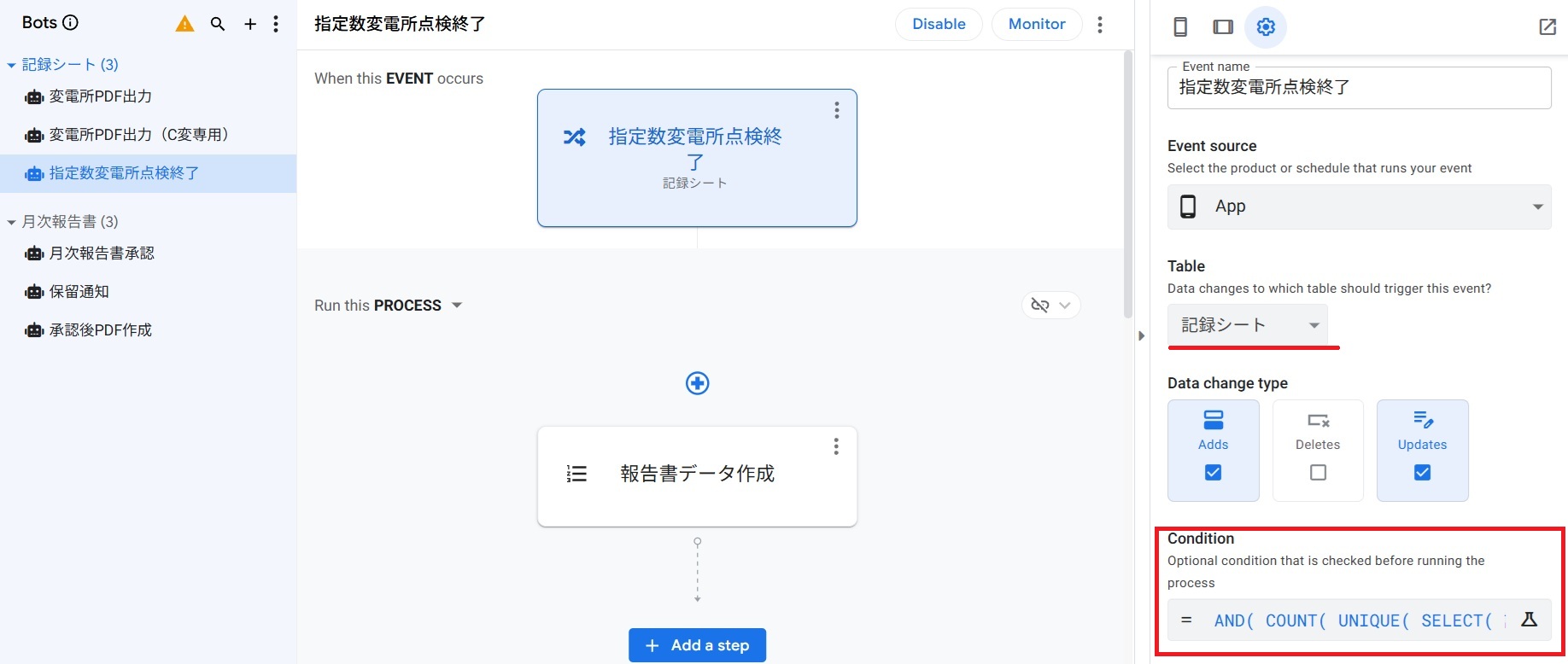
Task: Select the 変電所PDF出力 bot
Action: (101, 96)
